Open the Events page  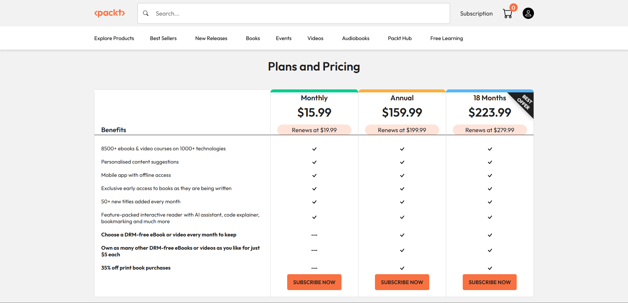tap(284, 38)
